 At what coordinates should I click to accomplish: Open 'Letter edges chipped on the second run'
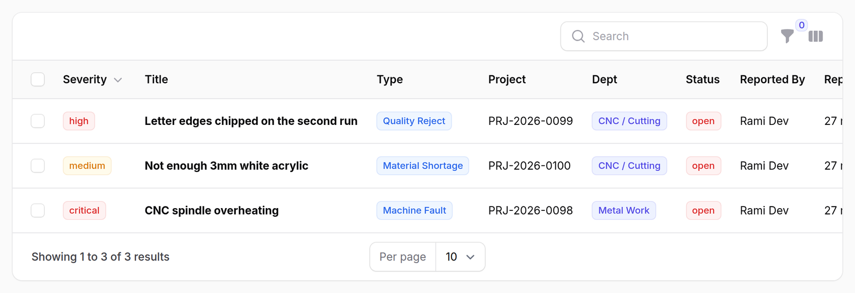click(251, 121)
